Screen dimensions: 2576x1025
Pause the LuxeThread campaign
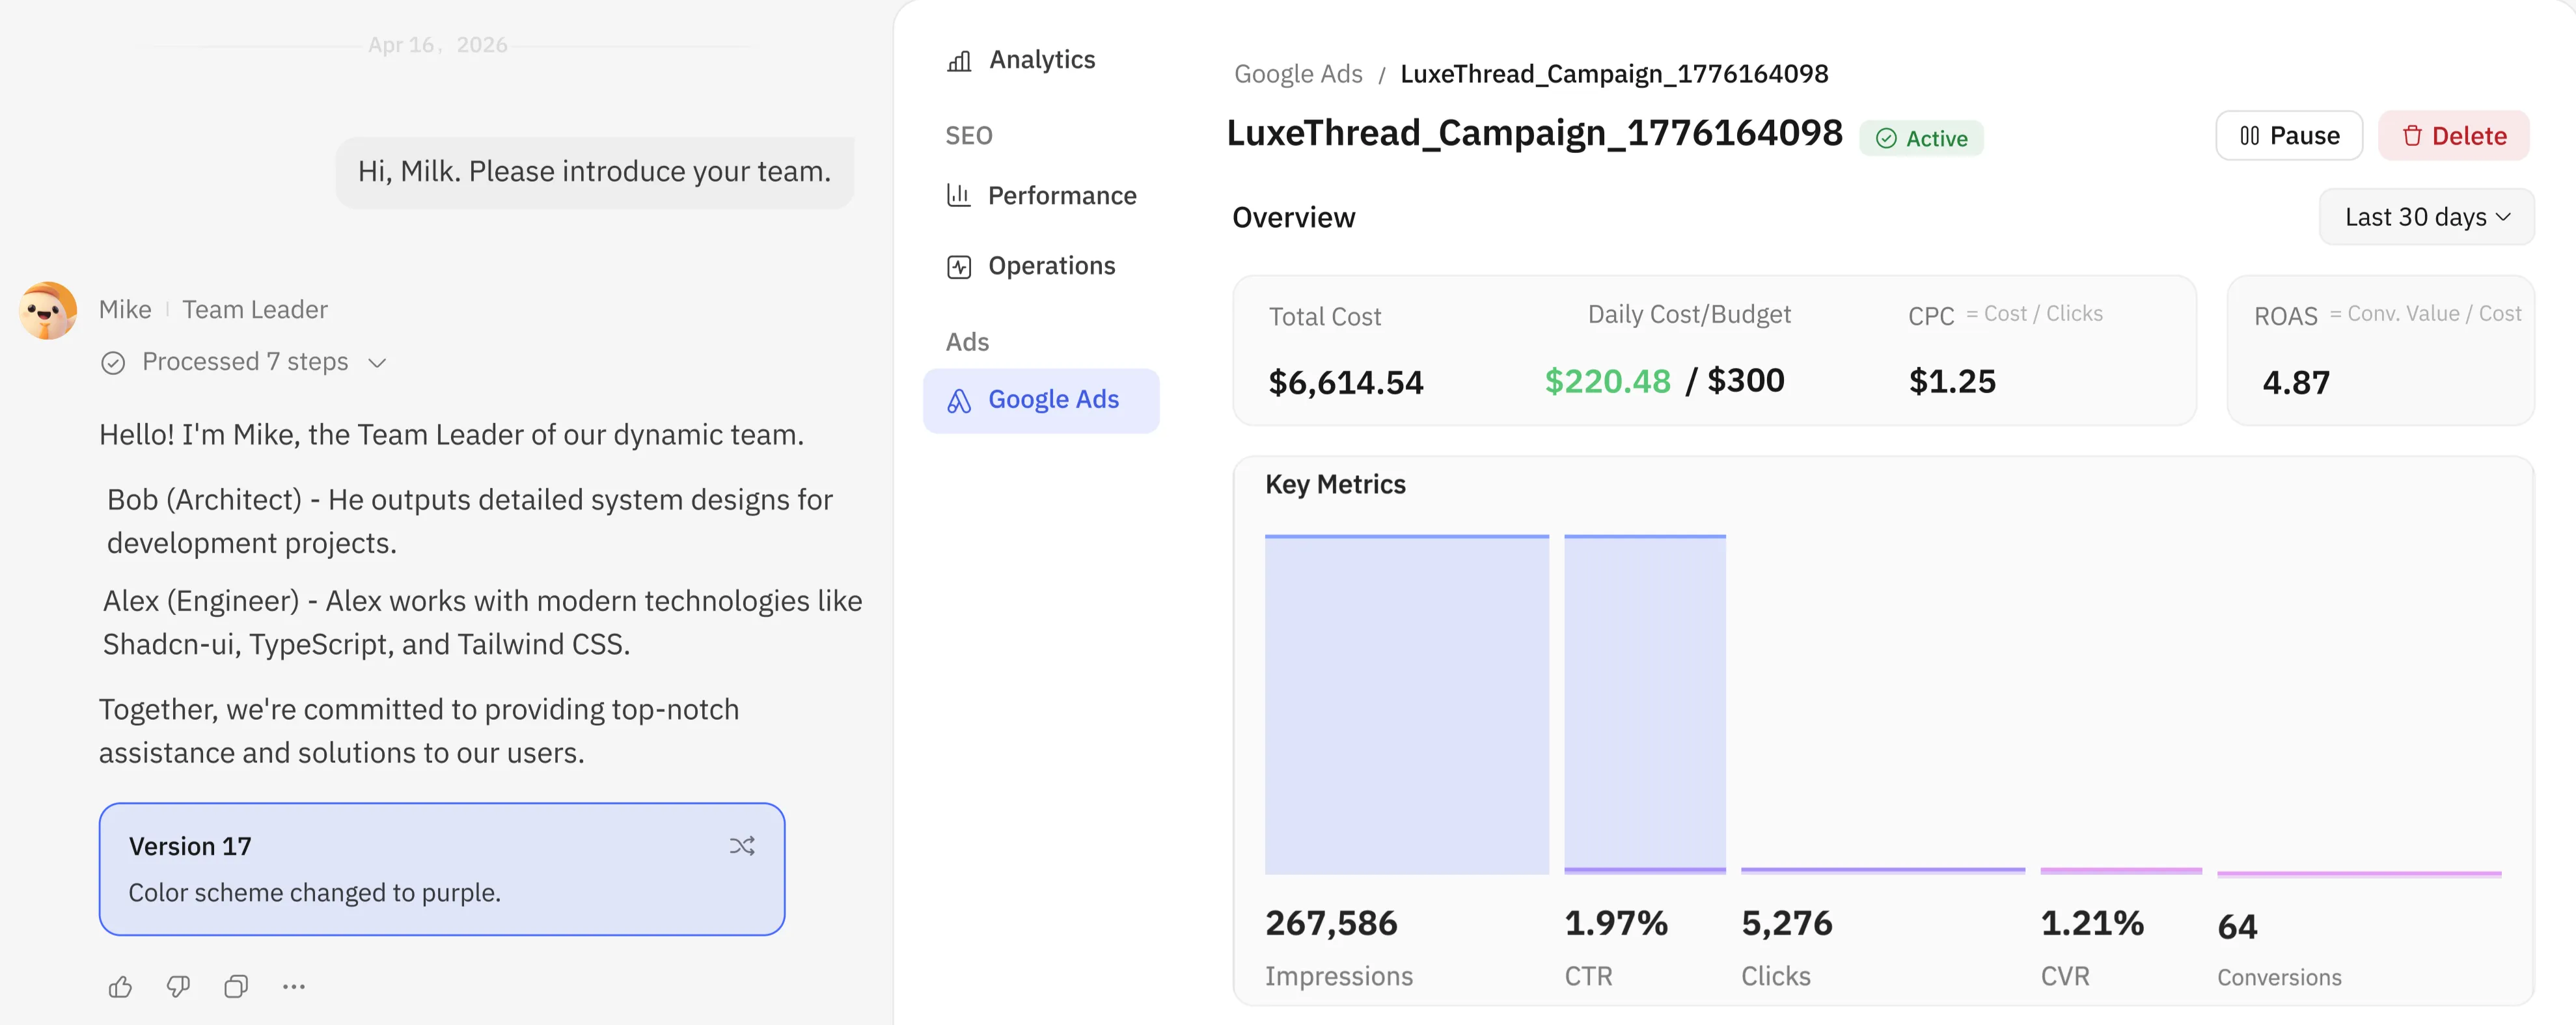pos(2288,136)
